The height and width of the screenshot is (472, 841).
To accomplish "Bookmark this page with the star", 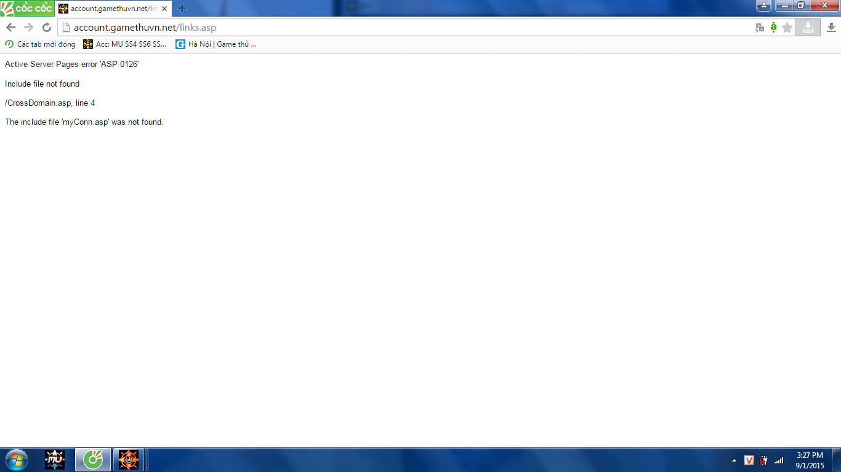I will tap(787, 28).
